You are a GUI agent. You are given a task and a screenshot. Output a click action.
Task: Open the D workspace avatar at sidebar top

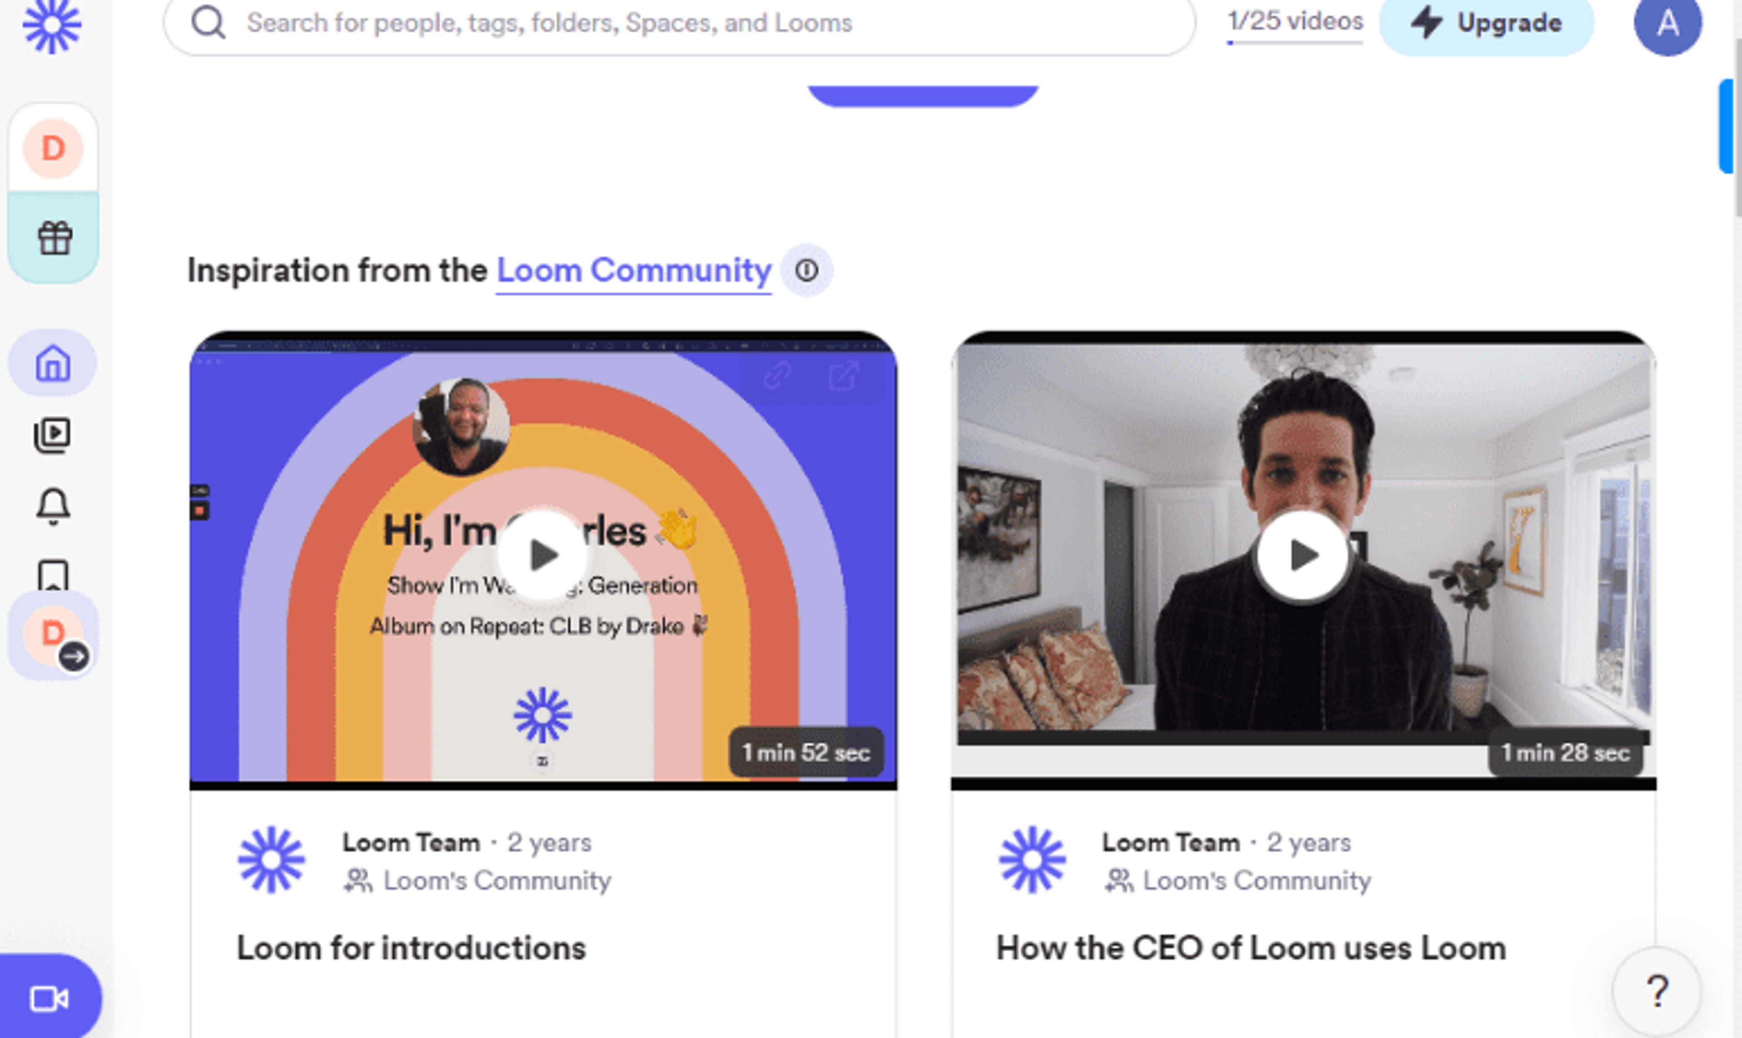pos(53,148)
